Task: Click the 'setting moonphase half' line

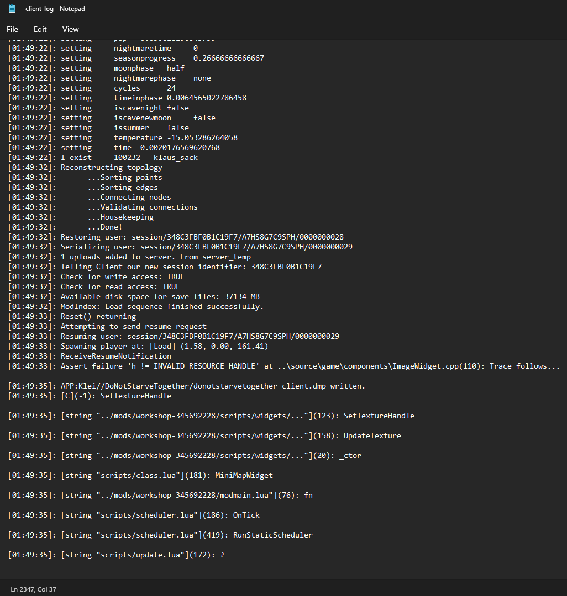Action: pyautogui.click(x=122, y=68)
